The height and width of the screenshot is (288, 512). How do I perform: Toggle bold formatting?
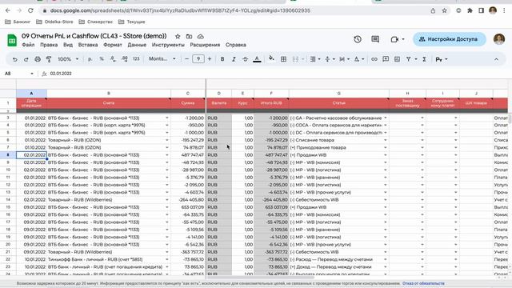tap(222, 59)
